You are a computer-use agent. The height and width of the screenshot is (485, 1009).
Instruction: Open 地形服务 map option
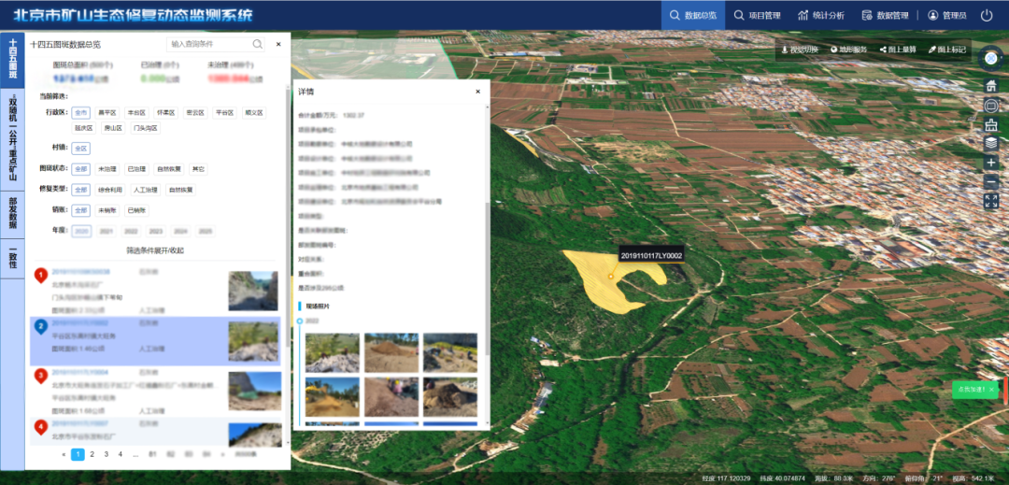pyautogui.click(x=848, y=50)
